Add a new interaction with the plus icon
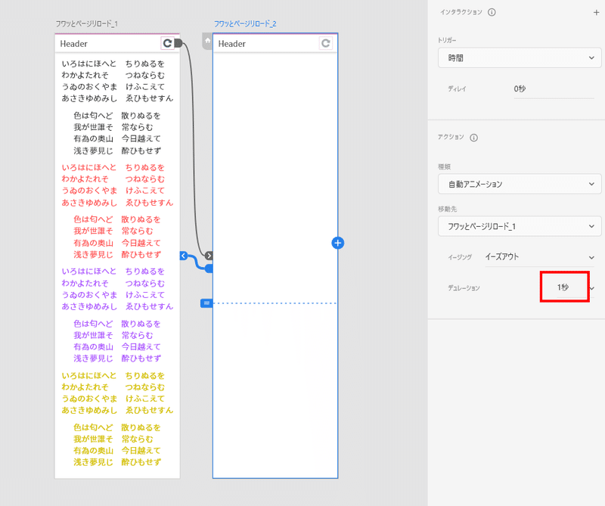 596,13
